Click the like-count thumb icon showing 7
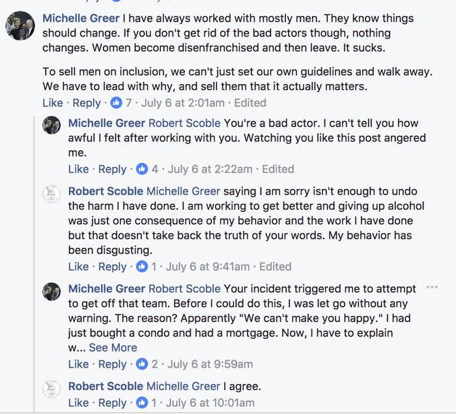 (x=116, y=103)
